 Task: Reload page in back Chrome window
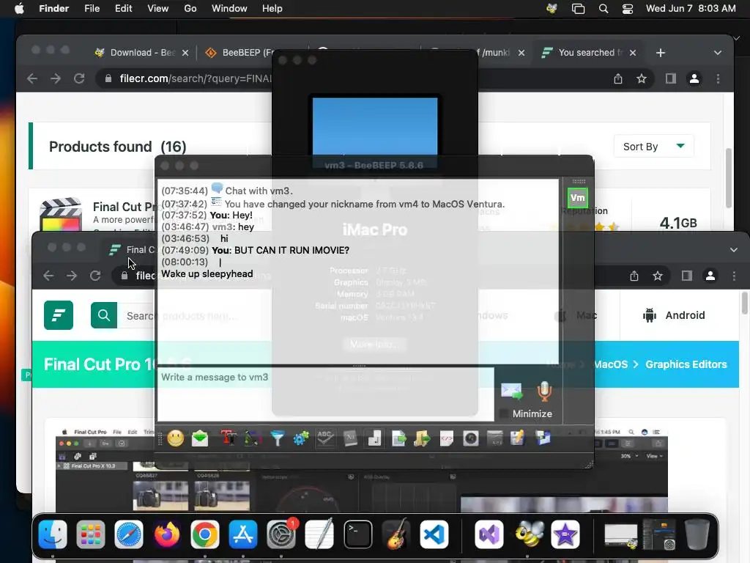(79, 78)
